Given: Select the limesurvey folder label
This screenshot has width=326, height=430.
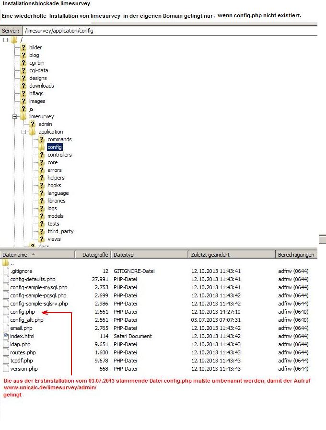Looking at the screenshot, I should (x=42, y=116).
